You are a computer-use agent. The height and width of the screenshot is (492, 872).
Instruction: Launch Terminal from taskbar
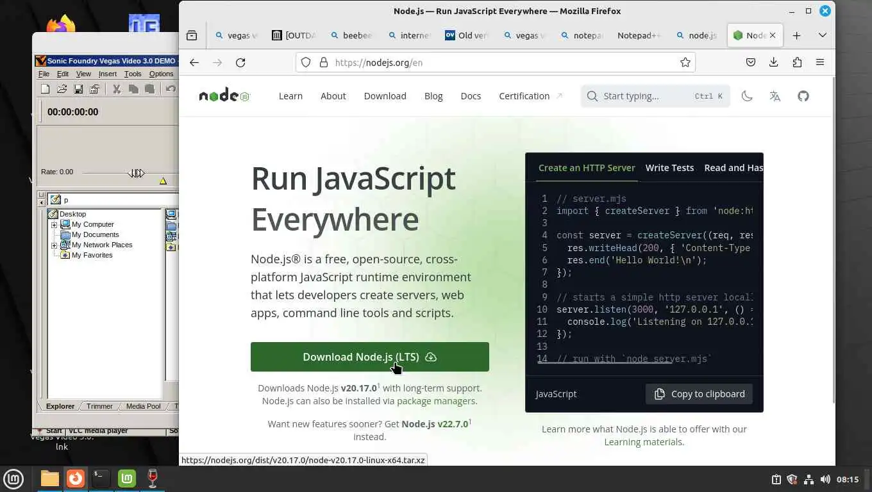101,479
